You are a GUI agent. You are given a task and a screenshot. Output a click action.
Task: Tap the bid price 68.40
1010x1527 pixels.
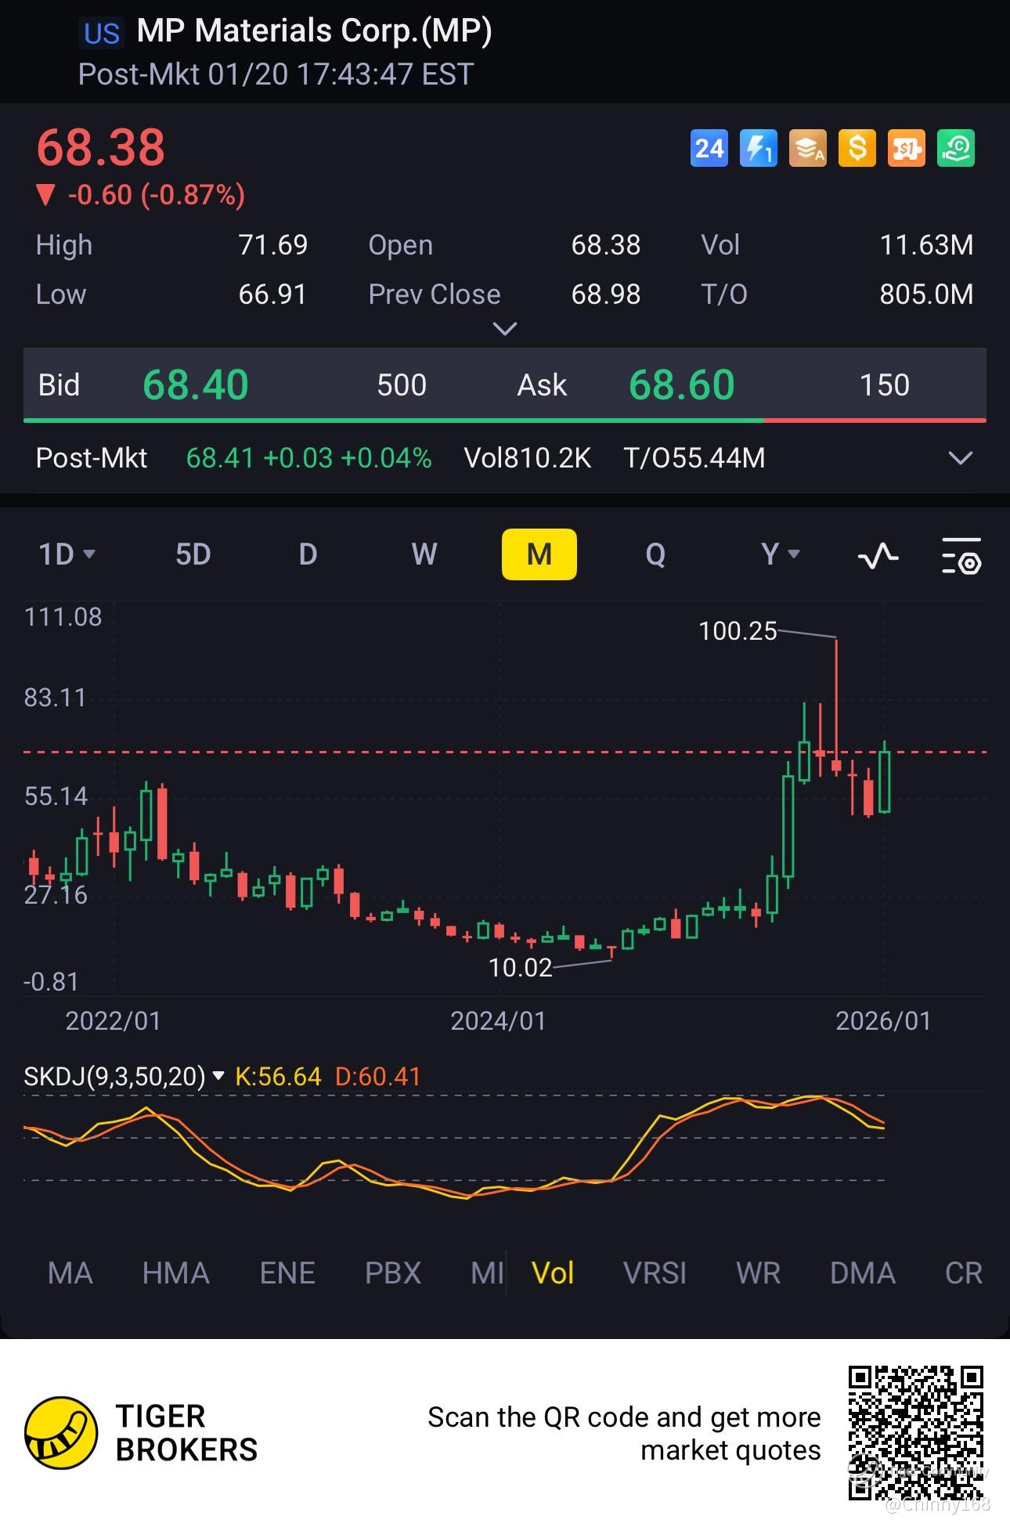click(196, 384)
